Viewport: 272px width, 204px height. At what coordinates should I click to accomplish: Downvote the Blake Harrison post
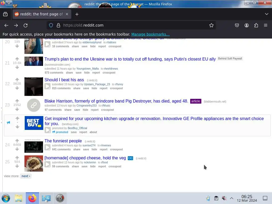(17, 109)
